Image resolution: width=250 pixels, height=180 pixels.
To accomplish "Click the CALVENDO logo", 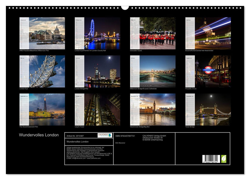I will (102, 135).
